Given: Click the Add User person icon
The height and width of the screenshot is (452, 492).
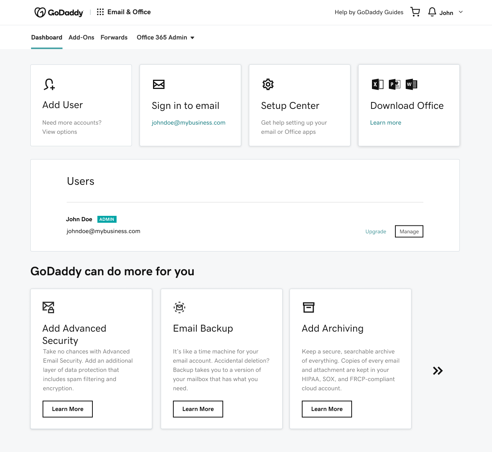Looking at the screenshot, I should click(49, 84).
